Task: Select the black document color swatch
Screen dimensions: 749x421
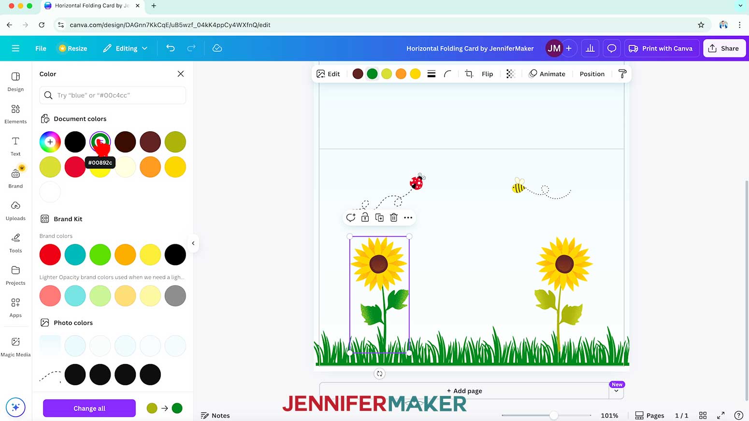Action: [75, 142]
